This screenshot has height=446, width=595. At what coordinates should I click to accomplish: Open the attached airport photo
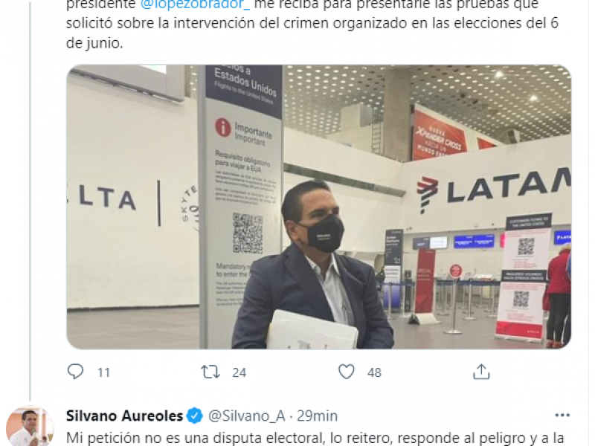[319, 207]
